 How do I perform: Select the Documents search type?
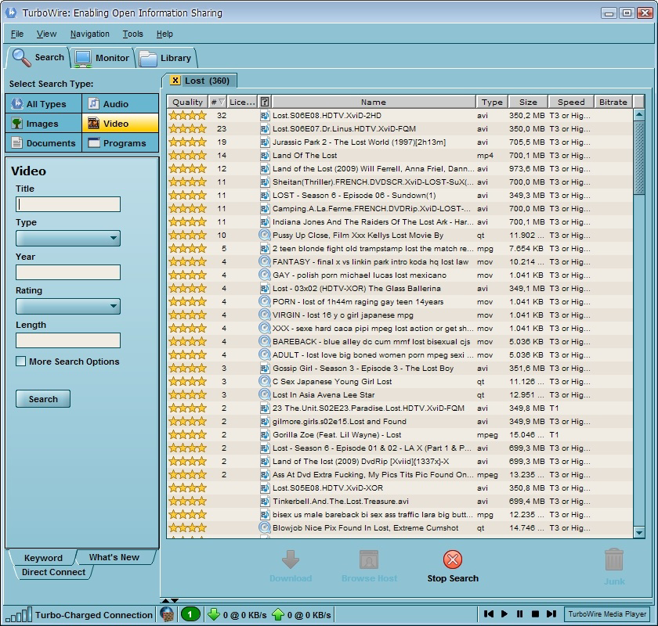pos(44,143)
